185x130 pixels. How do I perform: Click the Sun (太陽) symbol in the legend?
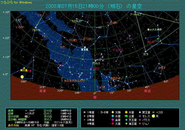[112, 112]
